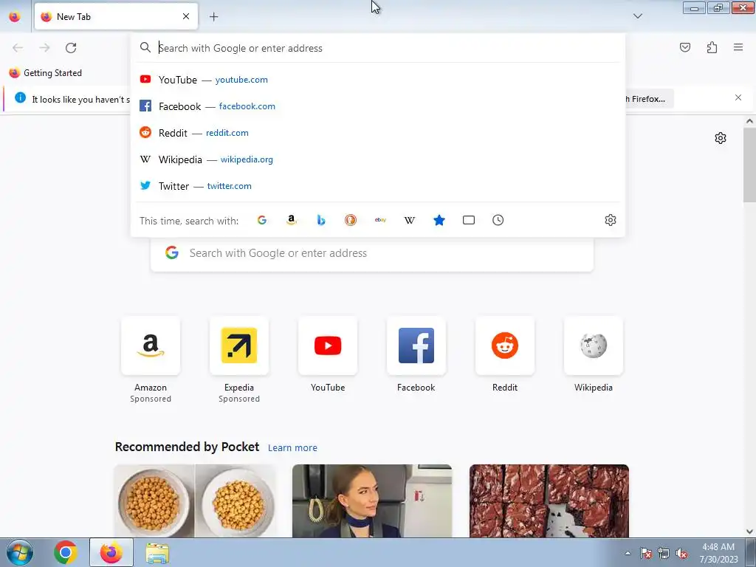
Task: Go back with the back arrow
Action: pyautogui.click(x=18, y=48)
